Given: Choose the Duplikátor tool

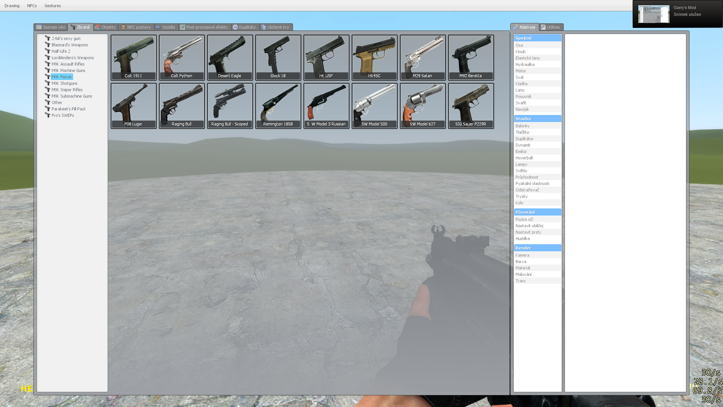Looking at the screenshot, I should point(538,139).
